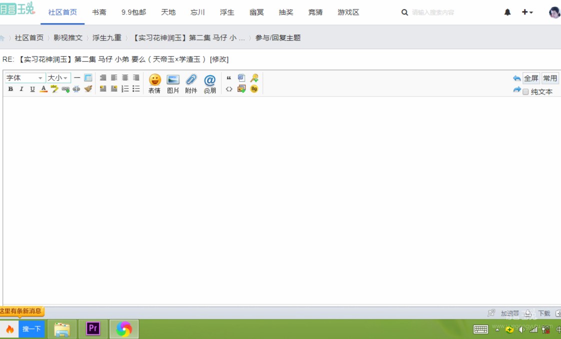Enable the 纯文本 plain text checkbox
561x339 pixels.
click(x=525, y=91)
